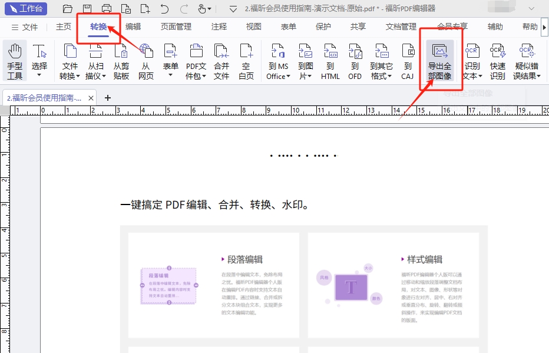Open the Page Management (页面管理) tab

point(176,27)
